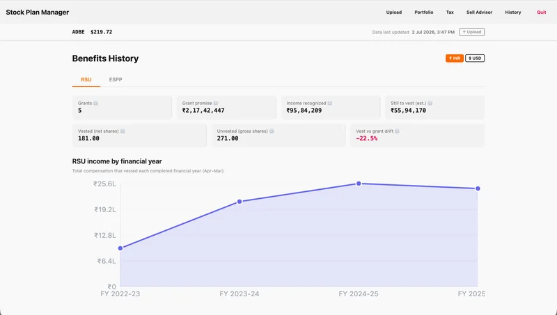Click the RSU income by financial year heading

pyautogui.click(x=117, y=161)
